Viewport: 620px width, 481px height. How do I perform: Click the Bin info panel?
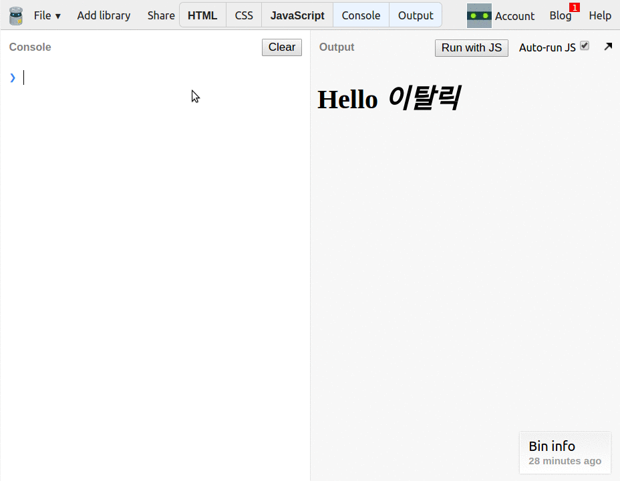(565, 452)
